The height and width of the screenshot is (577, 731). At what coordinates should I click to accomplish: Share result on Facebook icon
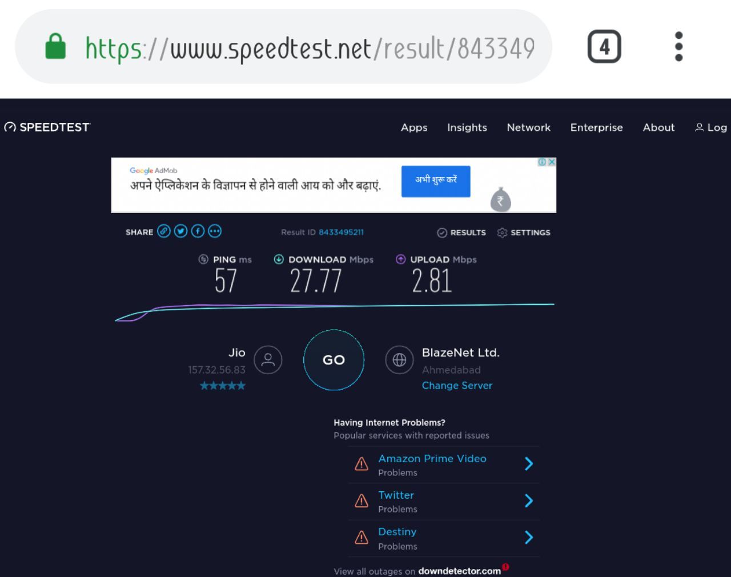pyautogui.click(x=198, y=231)
